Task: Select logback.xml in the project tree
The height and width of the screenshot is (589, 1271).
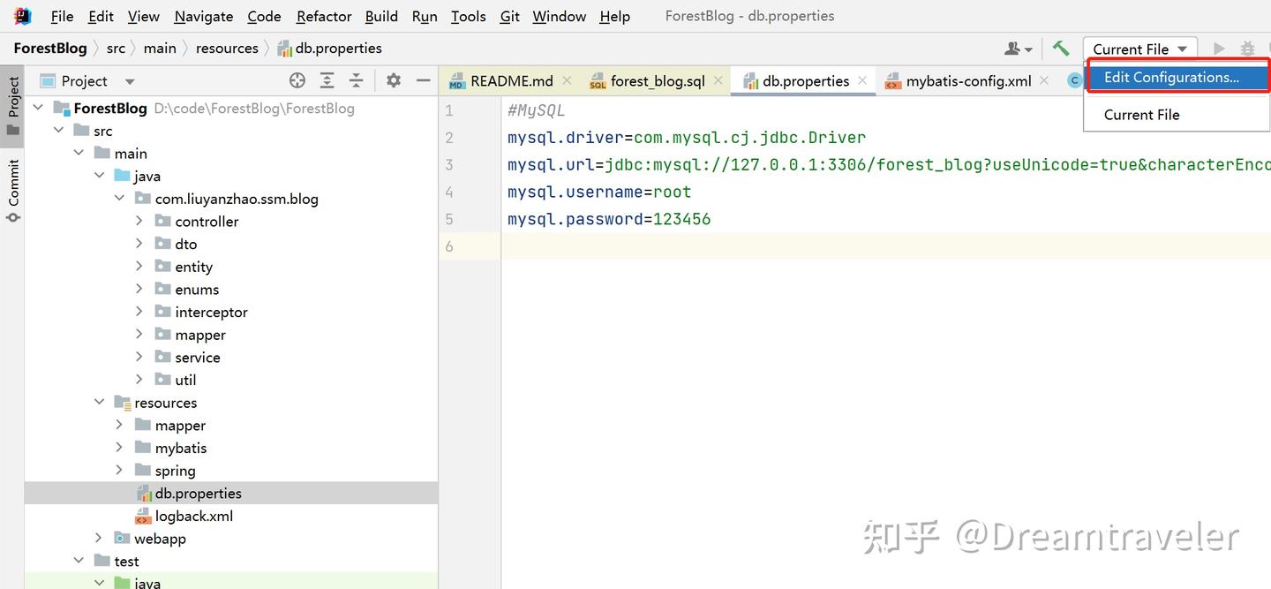Action: tap(193, 516)
